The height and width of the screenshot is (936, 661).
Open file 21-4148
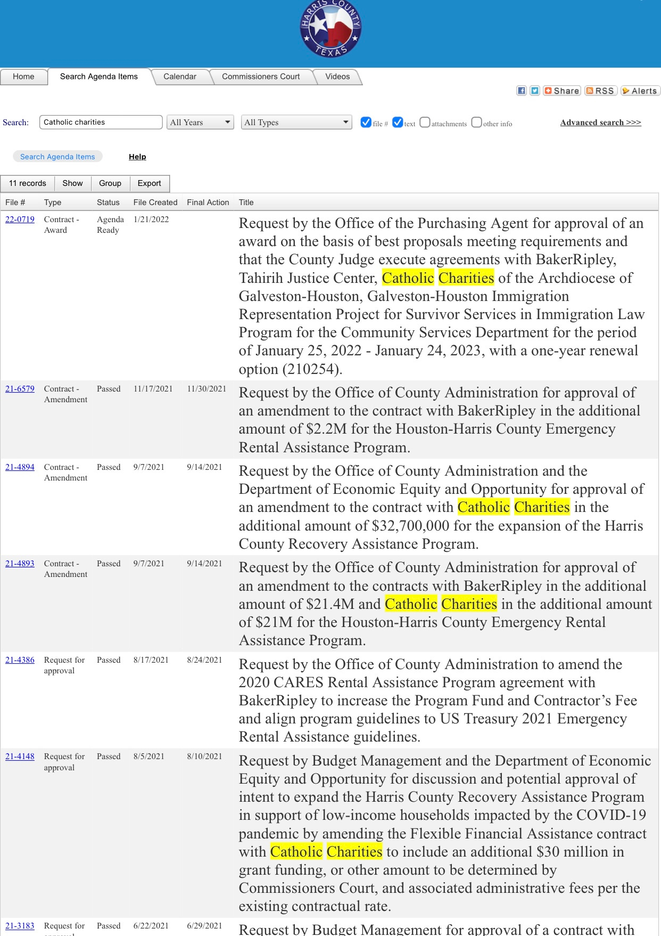click(x=20, y=756)
